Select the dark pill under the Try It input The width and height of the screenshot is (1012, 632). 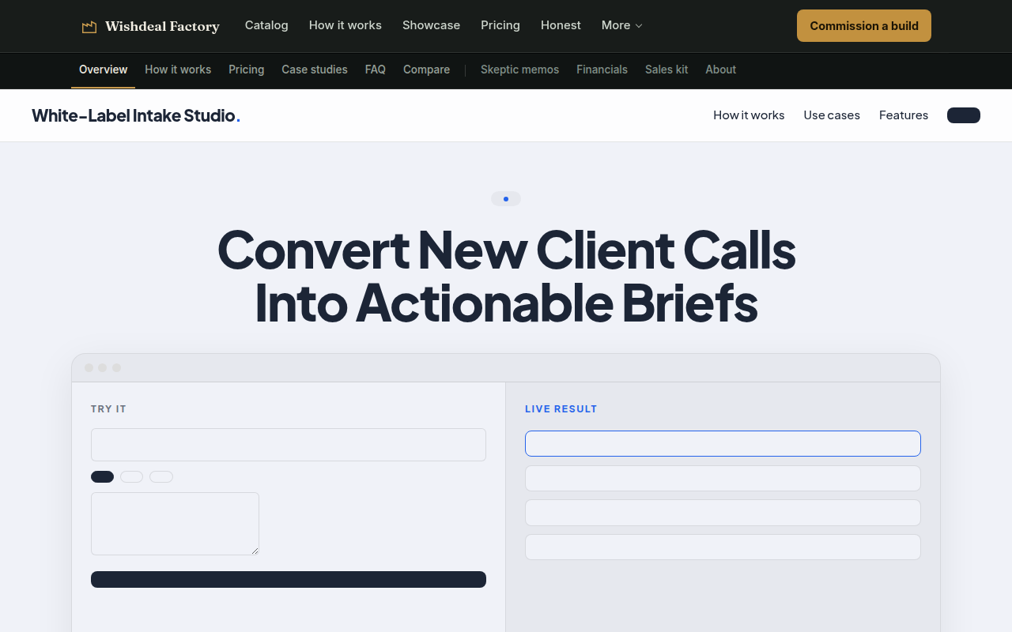coord(103,476)
